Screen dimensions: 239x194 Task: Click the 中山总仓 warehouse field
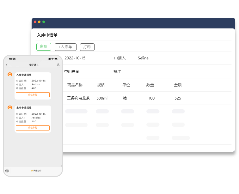tap(72, 72)
